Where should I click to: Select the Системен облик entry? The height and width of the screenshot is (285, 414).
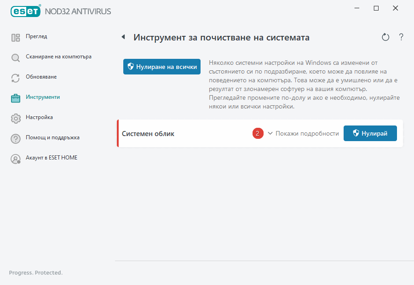148,134
